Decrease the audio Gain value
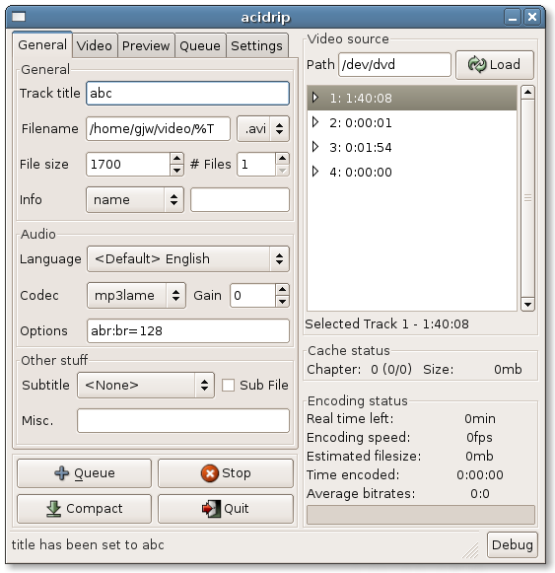 coord(282,302)
